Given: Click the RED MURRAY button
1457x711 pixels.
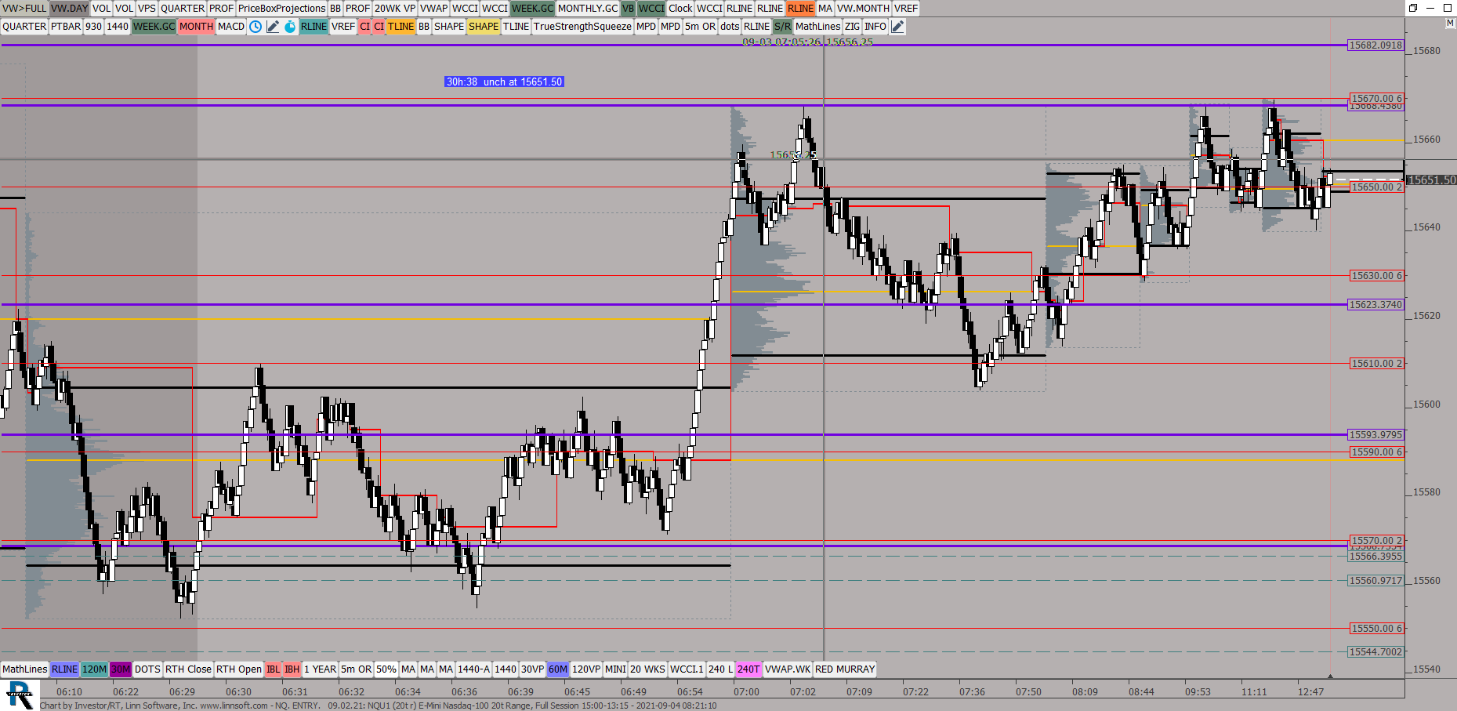Looking at the screenshot, I should pyautogui.click(x=845, y=669).
